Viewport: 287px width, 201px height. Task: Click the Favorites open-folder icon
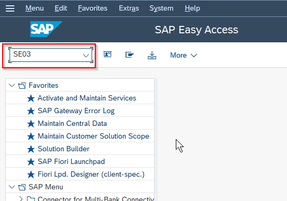22,86
